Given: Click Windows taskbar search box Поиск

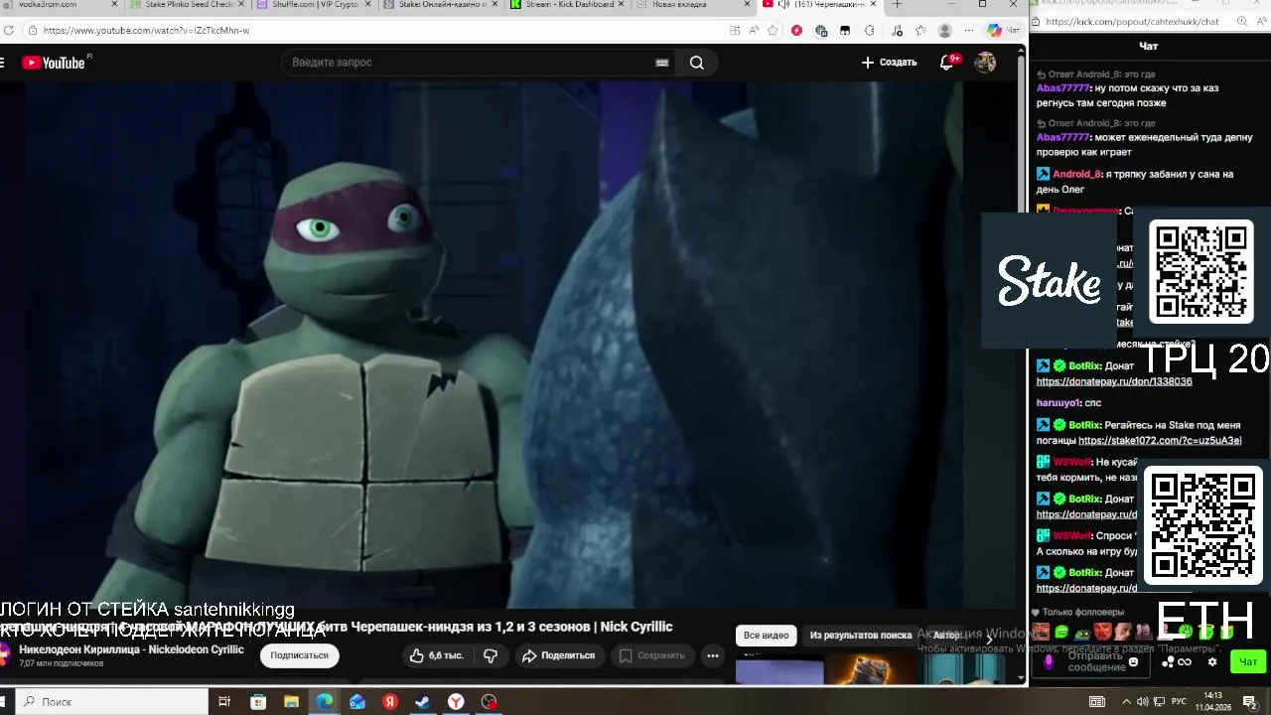Looking at the screenshot, I should pos(113,702).
